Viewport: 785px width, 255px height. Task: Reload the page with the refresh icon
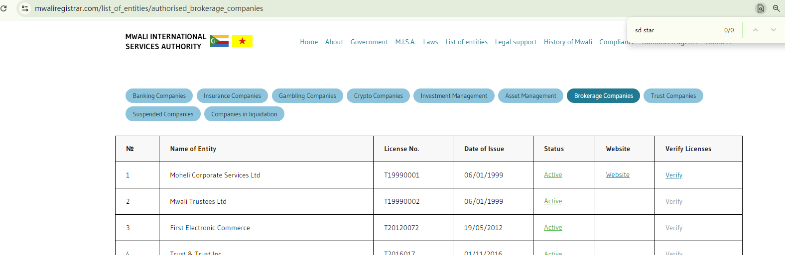point(3,8)
